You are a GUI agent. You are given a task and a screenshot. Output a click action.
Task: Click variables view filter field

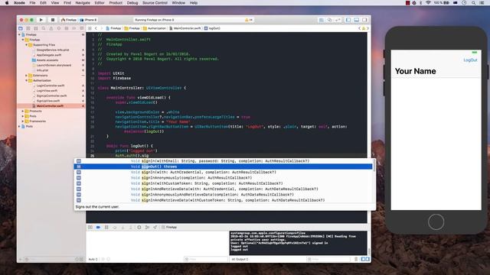[206, 259]
